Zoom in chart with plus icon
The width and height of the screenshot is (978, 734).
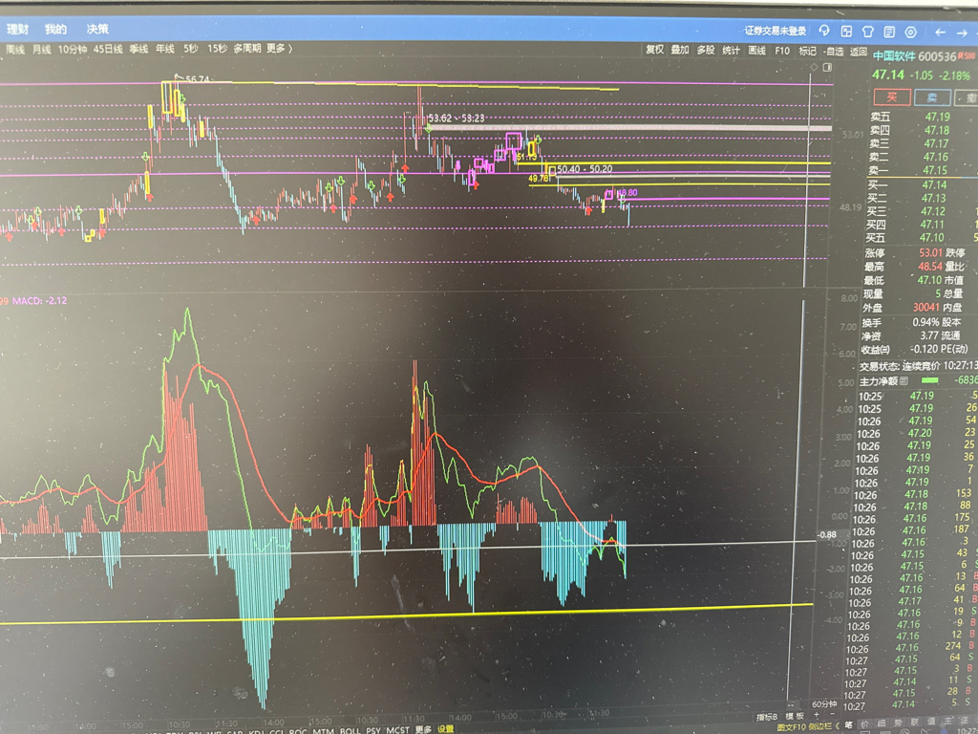817,715
